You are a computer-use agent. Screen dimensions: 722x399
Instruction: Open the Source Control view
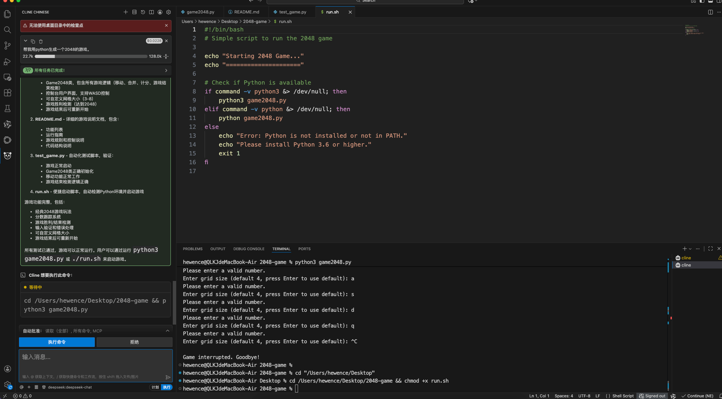pos(7,45)
